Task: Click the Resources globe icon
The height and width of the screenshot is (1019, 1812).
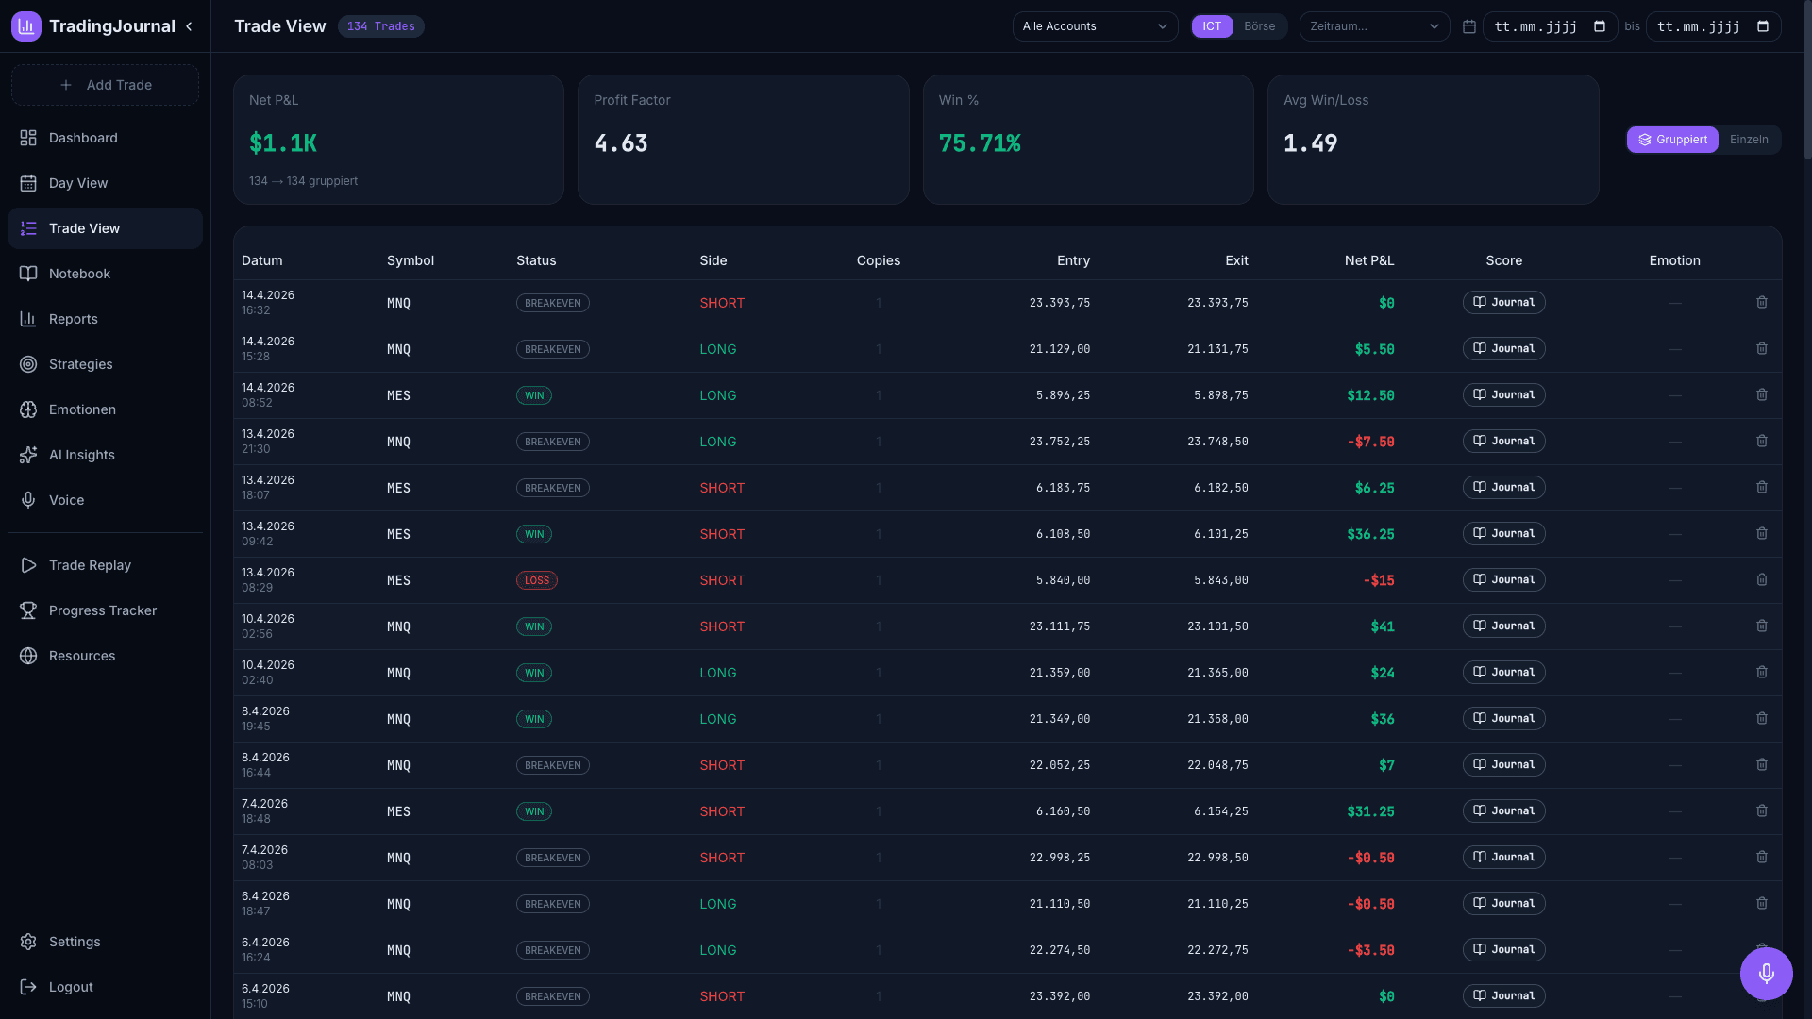Action: point(28,656)
